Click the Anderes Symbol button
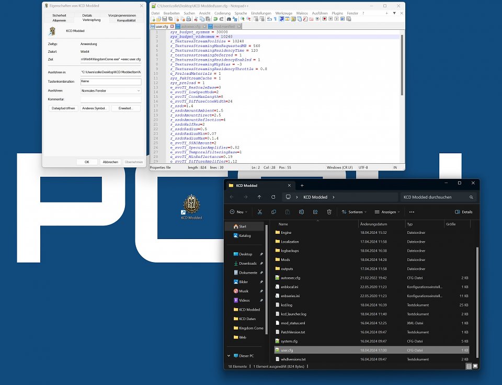The height and width of the screenshot is (385, 502). (95, 108)
